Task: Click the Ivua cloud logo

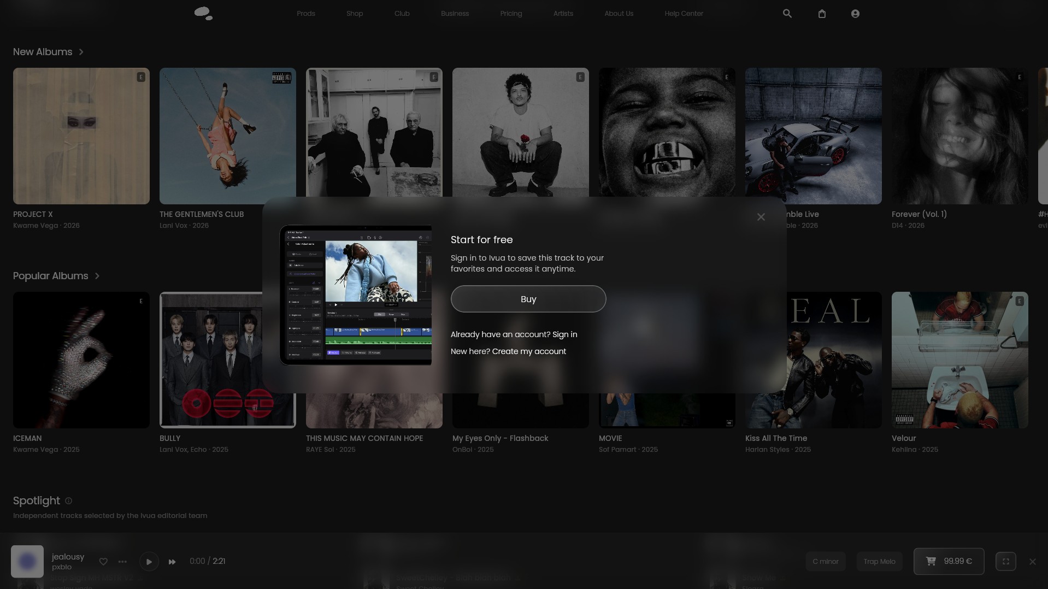Action: coord(203,14)
